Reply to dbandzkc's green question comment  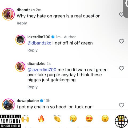22,23
